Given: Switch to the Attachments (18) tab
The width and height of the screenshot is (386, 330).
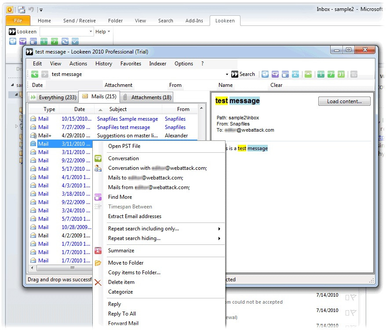Looking at the screenshot, I should point(147,97).
